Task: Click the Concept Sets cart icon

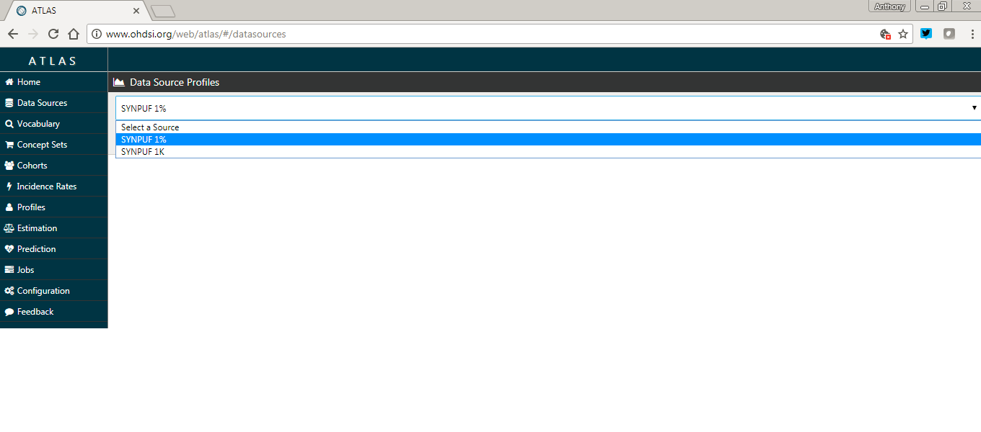Action: click(9, 145)
